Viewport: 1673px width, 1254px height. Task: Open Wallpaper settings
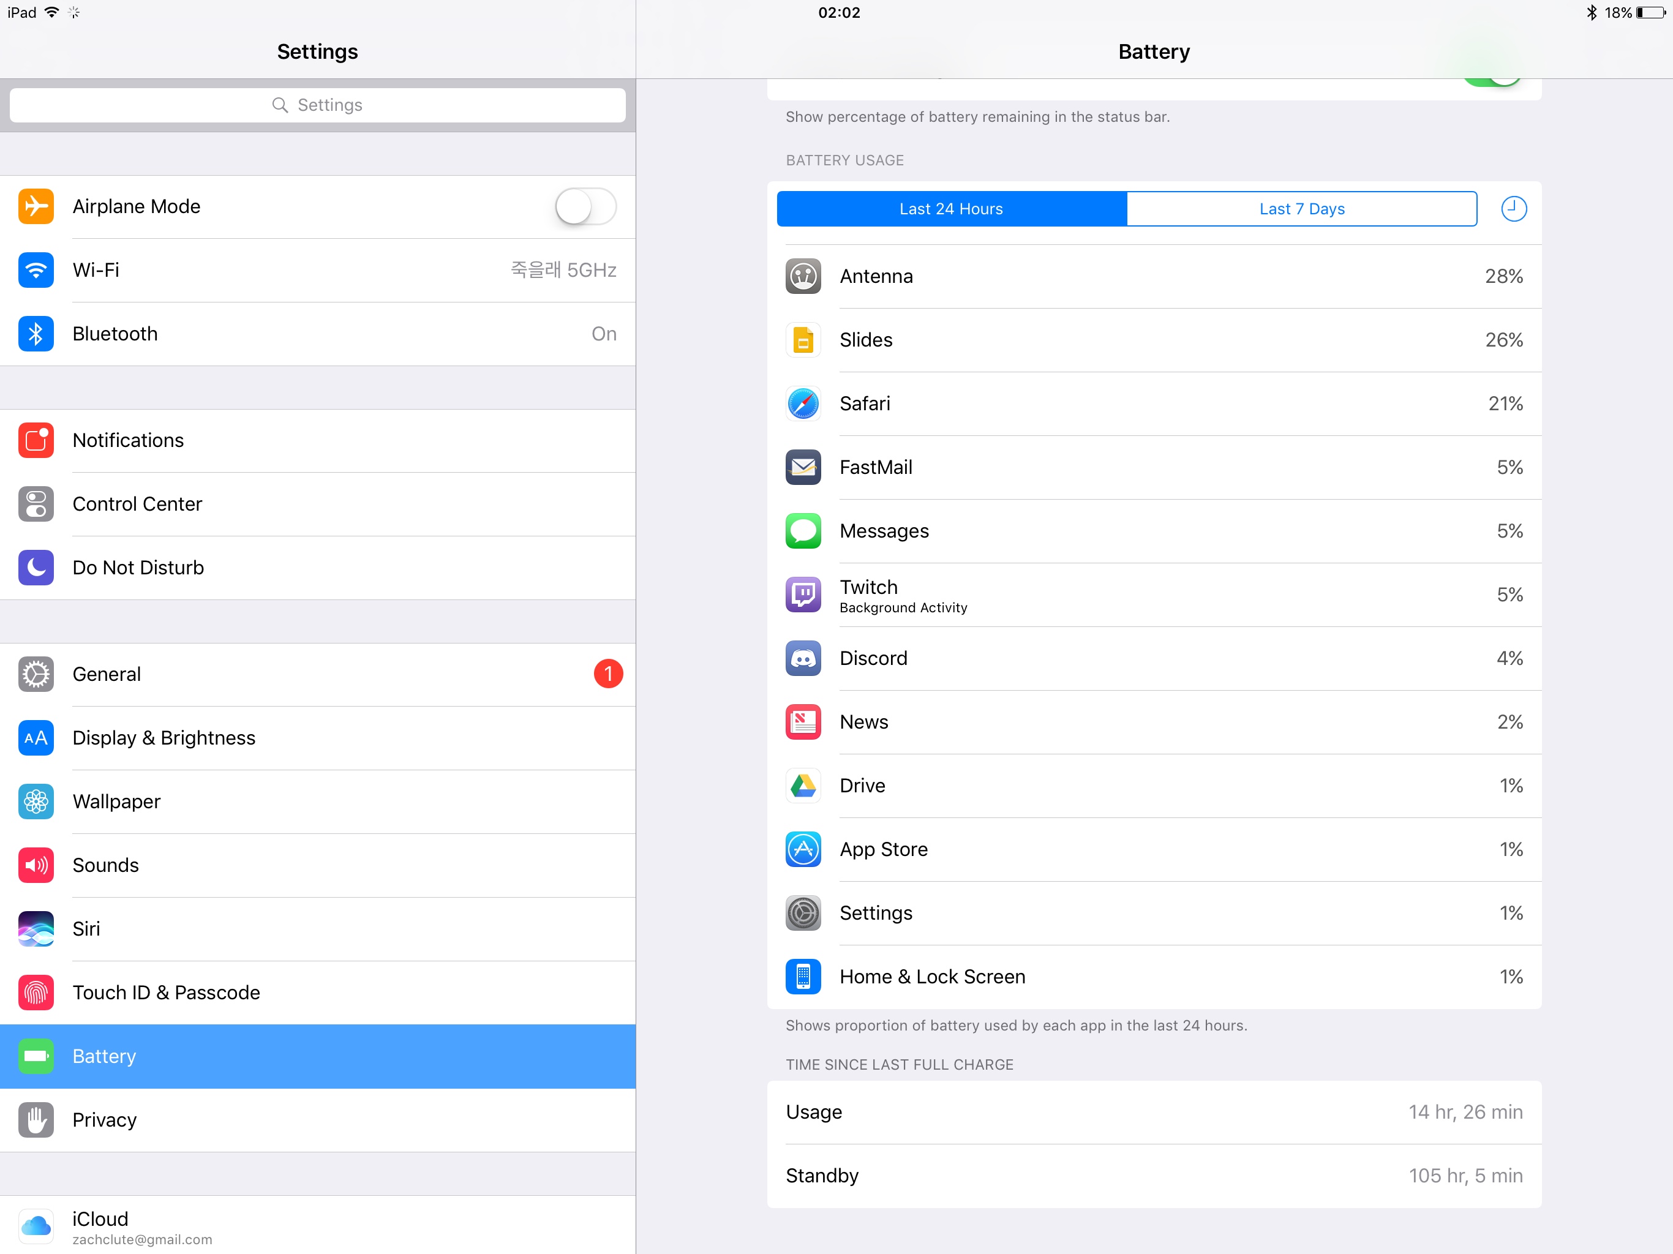pyautogui.click(x=318, y=801)
